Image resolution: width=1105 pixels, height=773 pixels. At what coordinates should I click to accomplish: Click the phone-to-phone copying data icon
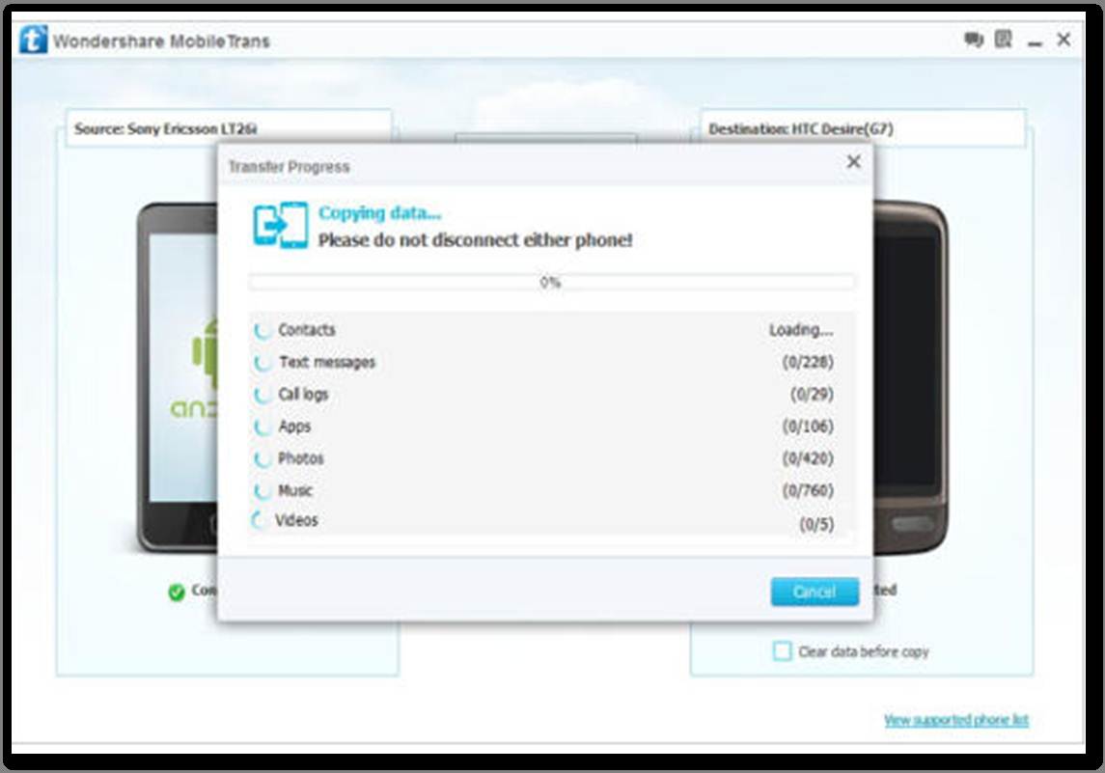[281, 225]
